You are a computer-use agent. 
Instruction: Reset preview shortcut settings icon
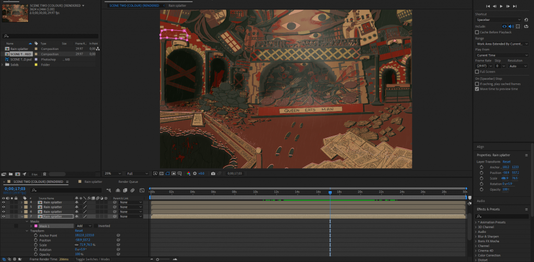(x=526, y=20)
